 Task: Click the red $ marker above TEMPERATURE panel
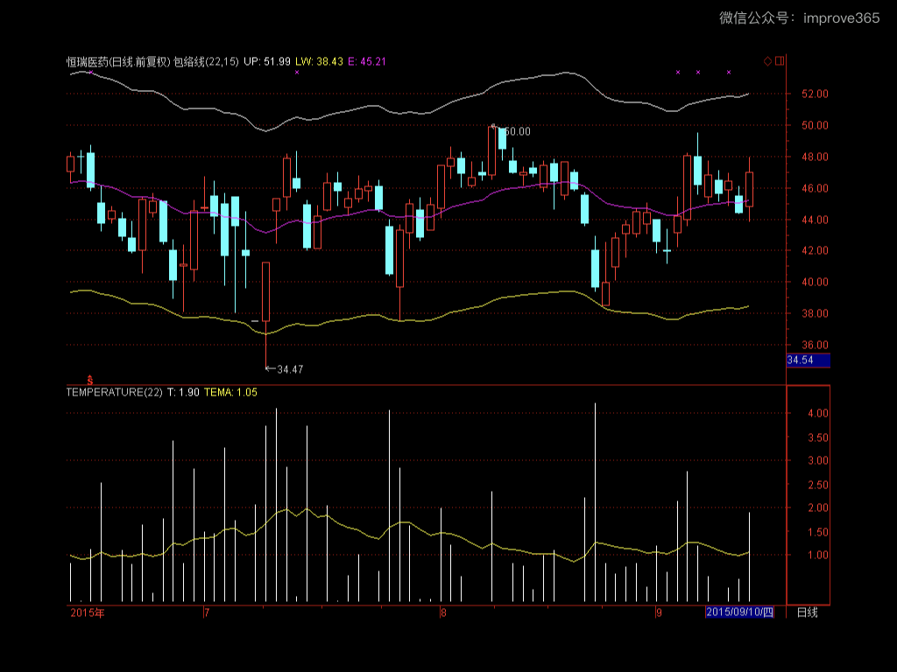pos(89,379)
